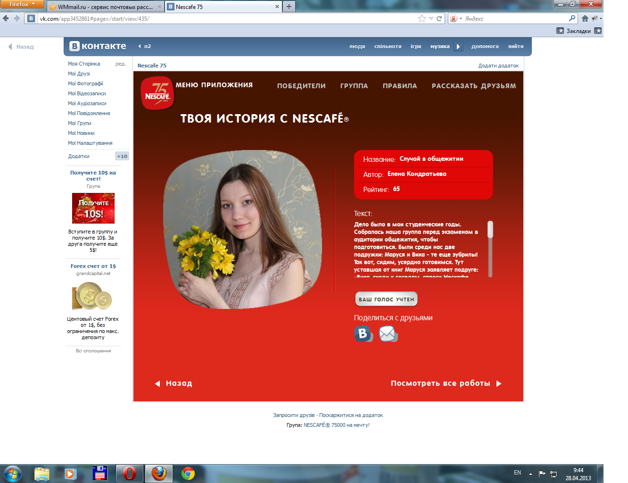Screen dimensions: 628x483
Task: Click the Назад arrow in the Nescafe app
Action: (174, 383)
